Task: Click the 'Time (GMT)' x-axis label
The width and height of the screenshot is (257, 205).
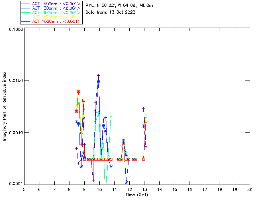Action: click(x=137, y=195)
